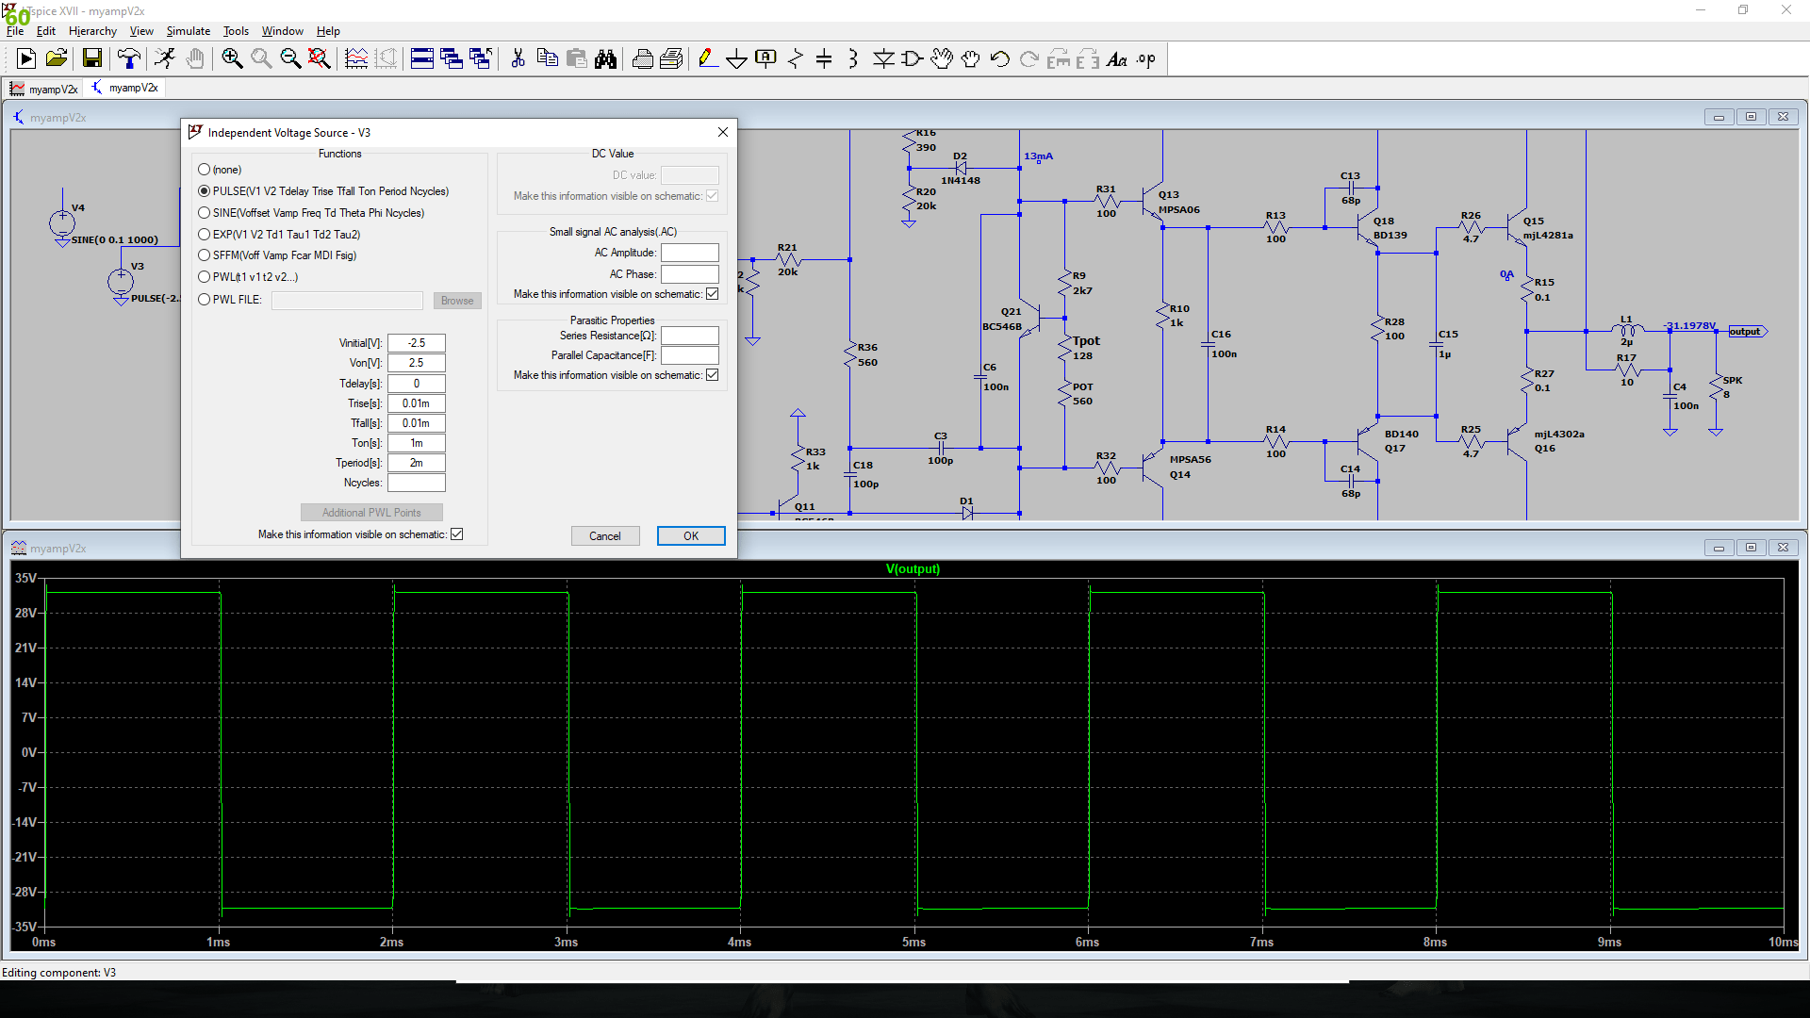The image size is (1810, 1018).
Task: Click the Von[V] field
Action: 416,363
